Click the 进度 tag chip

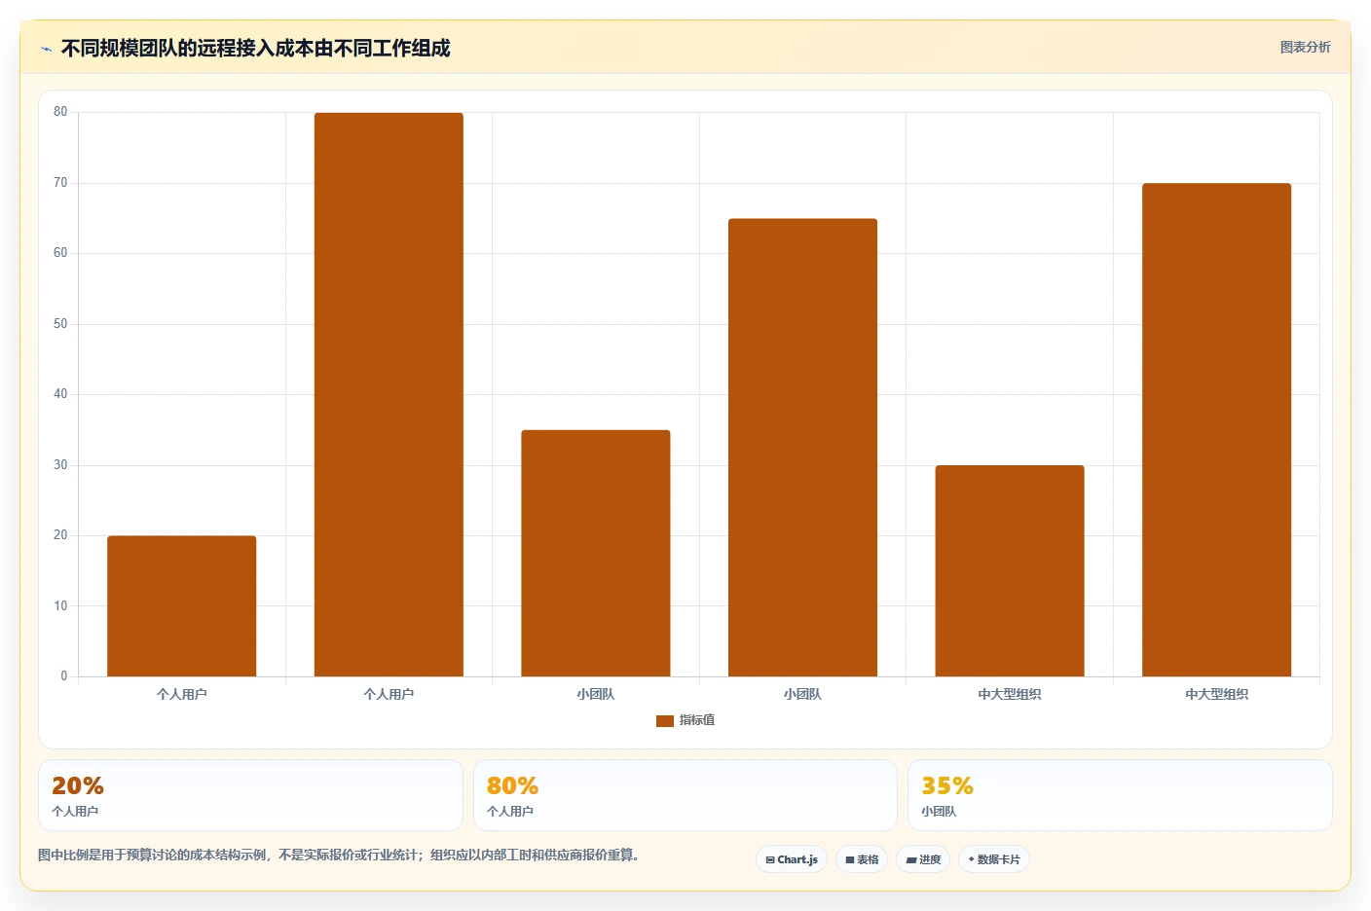[x=923, y=859]
